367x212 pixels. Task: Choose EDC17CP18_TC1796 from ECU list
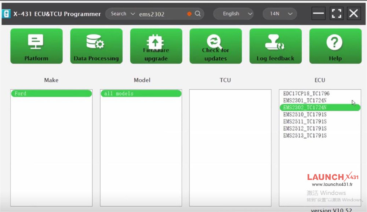coord(306,93)
